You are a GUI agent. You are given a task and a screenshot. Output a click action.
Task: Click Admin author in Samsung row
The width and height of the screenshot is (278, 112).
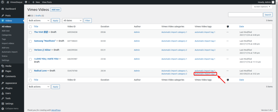click(x=137, y=41)
